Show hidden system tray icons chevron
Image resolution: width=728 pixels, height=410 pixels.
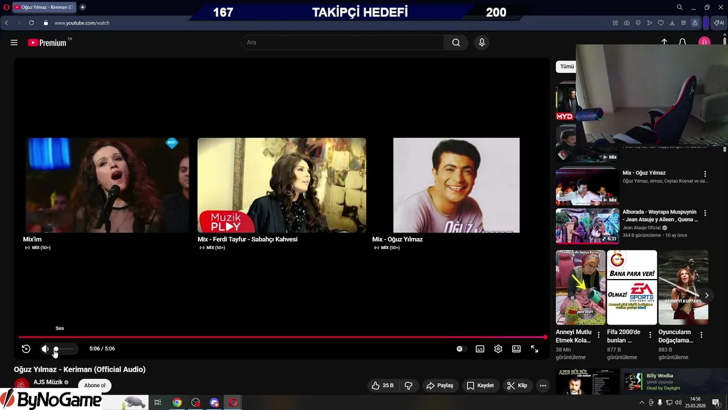tap(642, 403)
